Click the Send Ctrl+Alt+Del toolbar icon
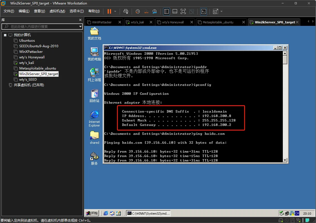Image resolution: width=316 pixels, height=223 pixels. click(x=126, y=11)
